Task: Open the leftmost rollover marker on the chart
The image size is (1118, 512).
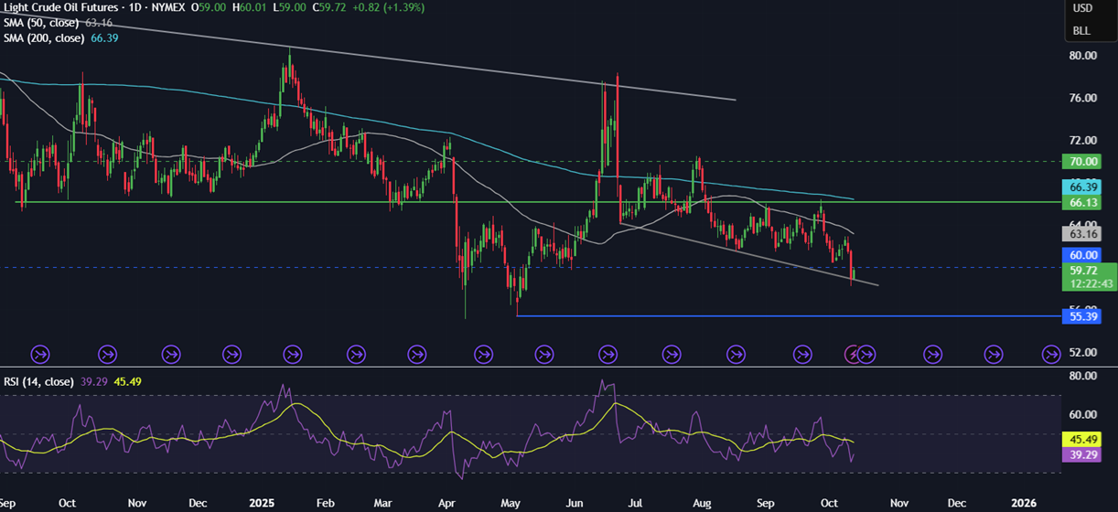Action: tap(40, 353)
